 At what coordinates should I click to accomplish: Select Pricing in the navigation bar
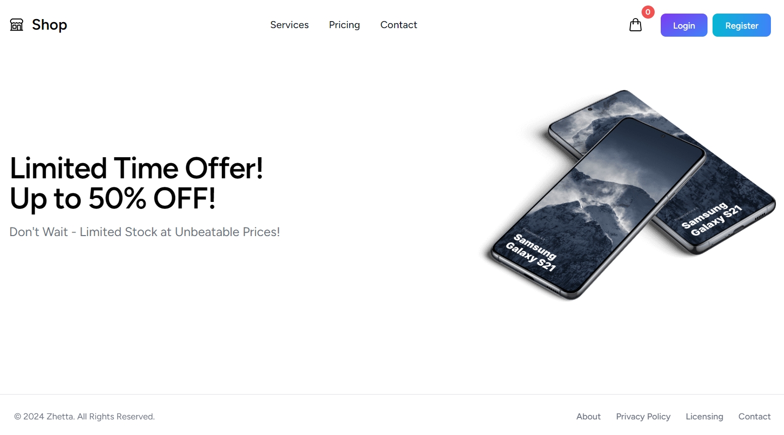[344, 25]
